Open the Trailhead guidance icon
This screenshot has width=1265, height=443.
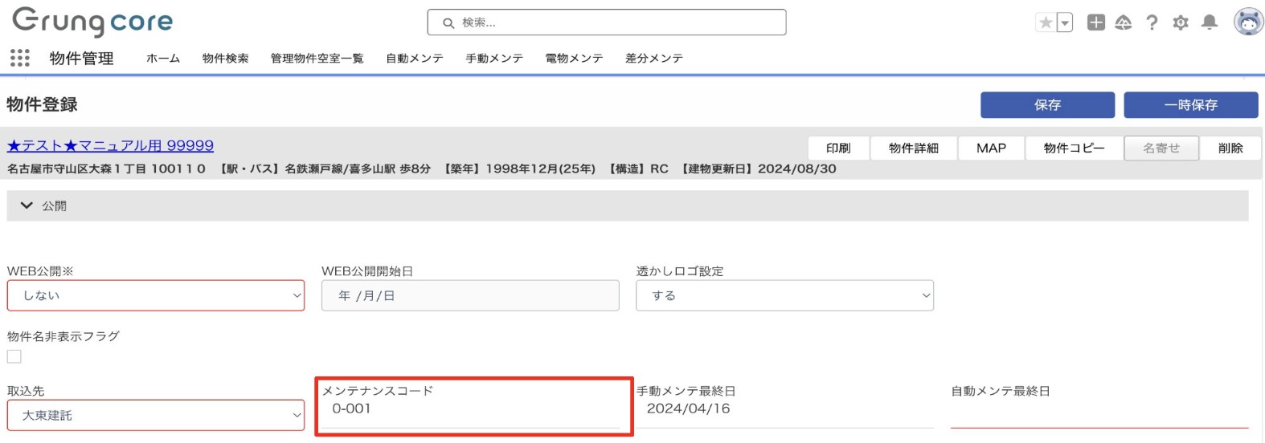tap(1124, 22)
